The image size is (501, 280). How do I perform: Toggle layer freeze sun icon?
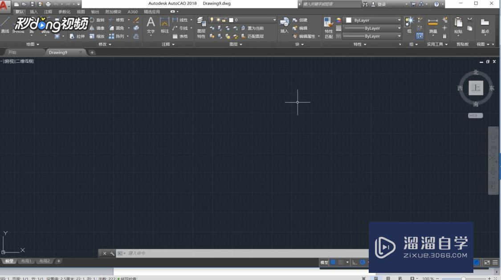pos(218,20)
